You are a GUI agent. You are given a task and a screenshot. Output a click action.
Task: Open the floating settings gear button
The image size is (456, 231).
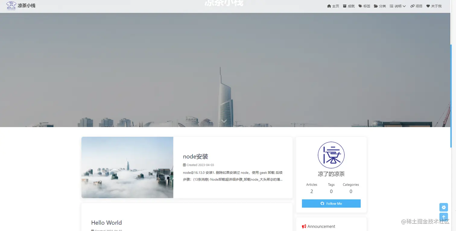click(444, 207)
